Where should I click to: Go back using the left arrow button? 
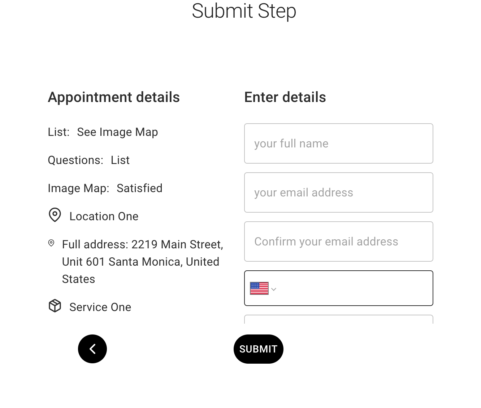pyautogui.click(x=92, y=349)
